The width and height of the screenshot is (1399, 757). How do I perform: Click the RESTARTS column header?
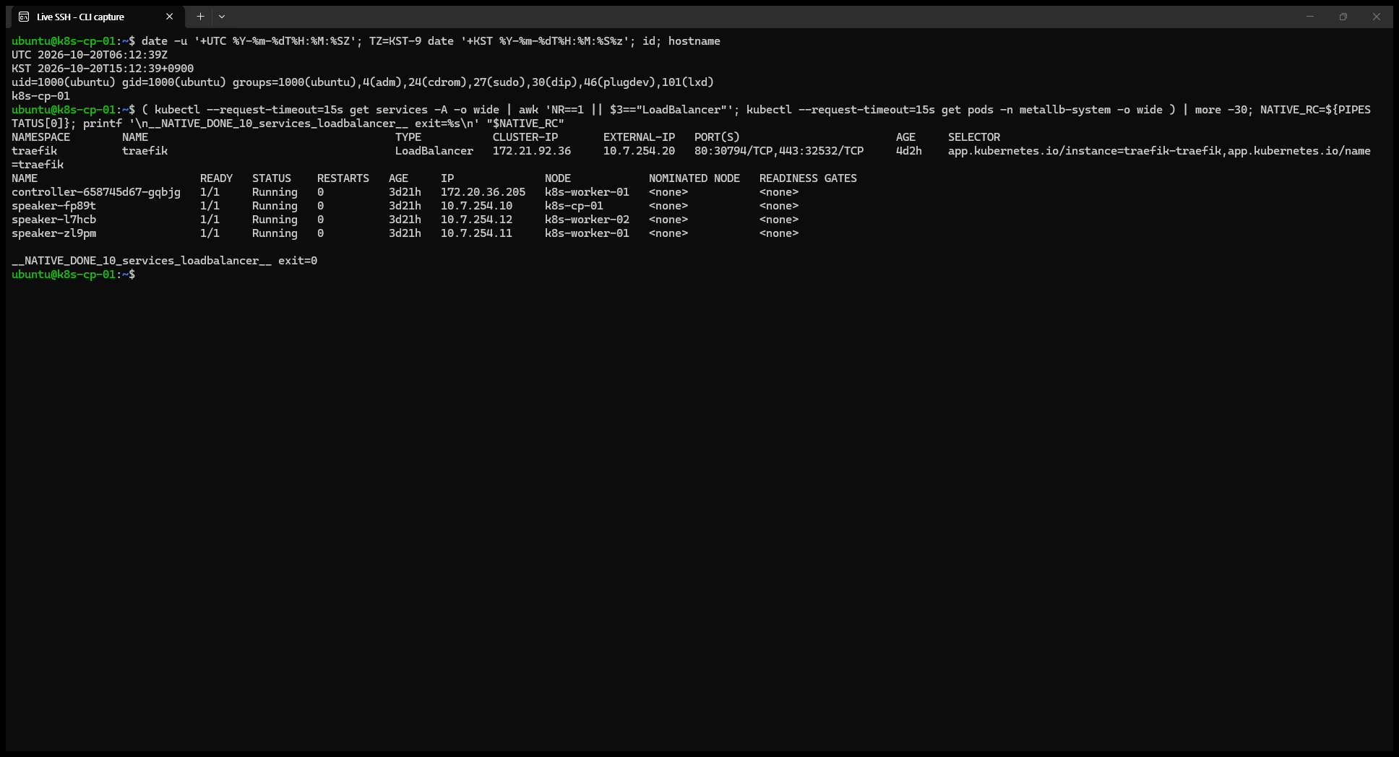pyautogui.click(x=343, y=178)
